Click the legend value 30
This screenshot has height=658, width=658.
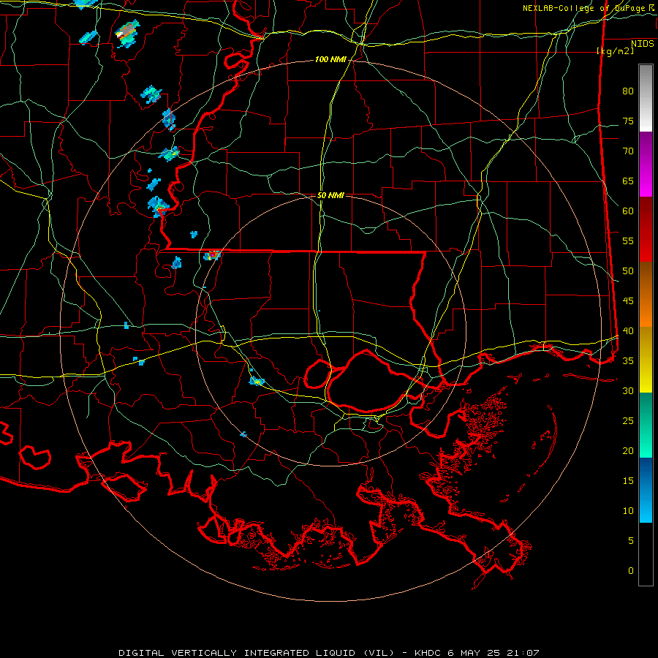(628, 390)
